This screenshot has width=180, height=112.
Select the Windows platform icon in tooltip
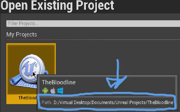coord(60,90)
